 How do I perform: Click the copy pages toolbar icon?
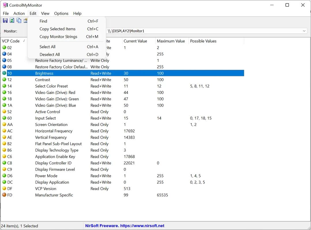19,20
